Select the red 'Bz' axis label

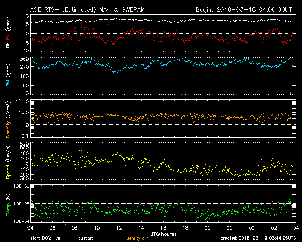click(8, 33)
